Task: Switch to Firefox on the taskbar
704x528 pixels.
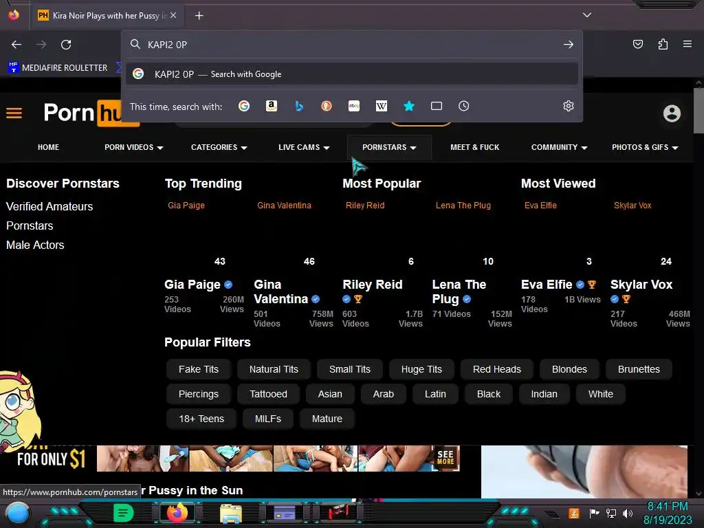Action: (177, 513)
